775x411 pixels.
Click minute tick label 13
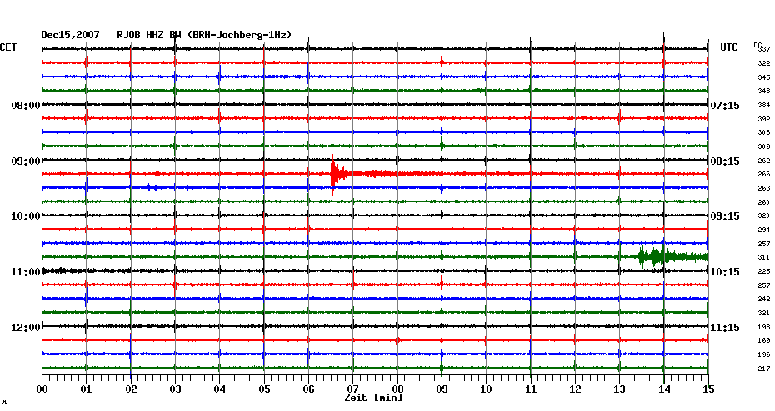(x=619, y=389)
